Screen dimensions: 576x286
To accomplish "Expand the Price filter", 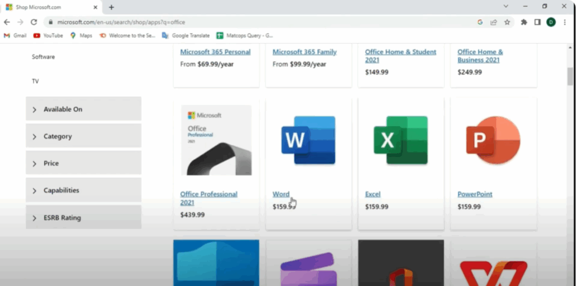I will (83, 163).
